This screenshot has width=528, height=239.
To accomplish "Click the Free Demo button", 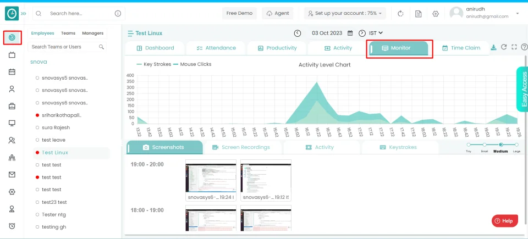I will tap(239, 13).
